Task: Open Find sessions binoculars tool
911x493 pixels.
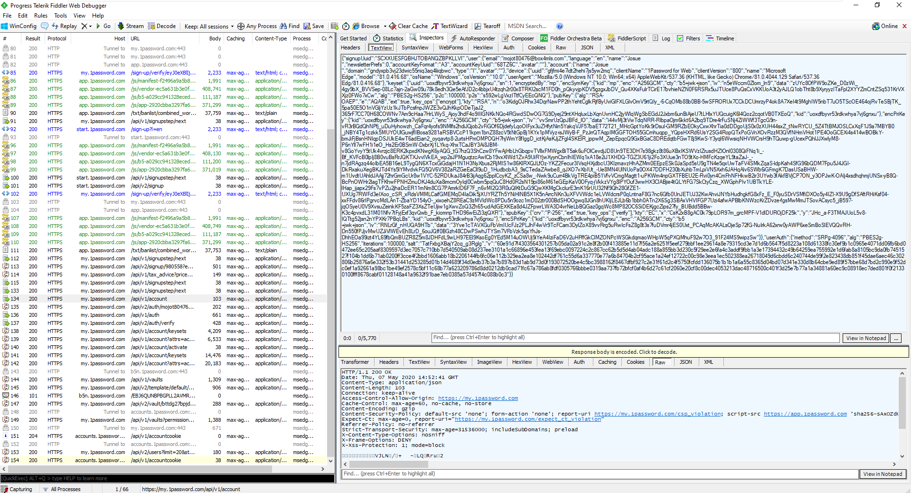Action: (x=290, y=26)
